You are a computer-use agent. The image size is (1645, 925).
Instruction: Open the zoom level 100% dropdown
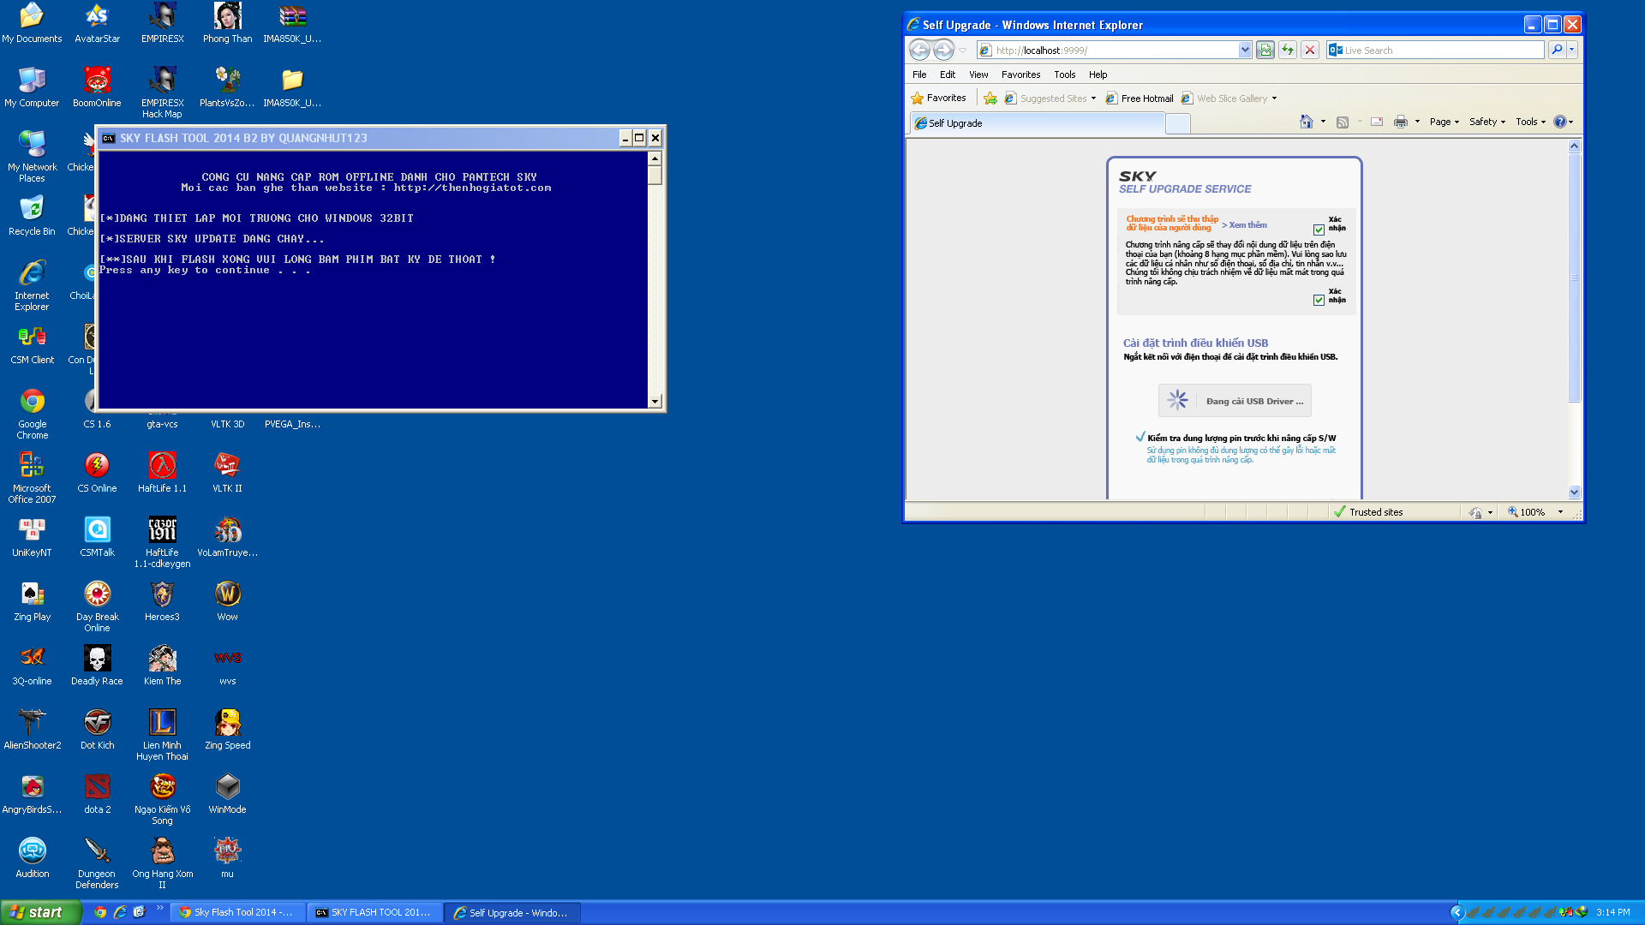click(x=1560, y=512)
